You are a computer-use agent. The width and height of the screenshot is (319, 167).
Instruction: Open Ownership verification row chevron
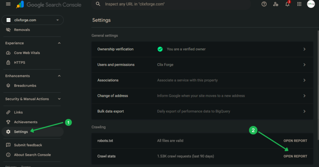tap(304, 49)
